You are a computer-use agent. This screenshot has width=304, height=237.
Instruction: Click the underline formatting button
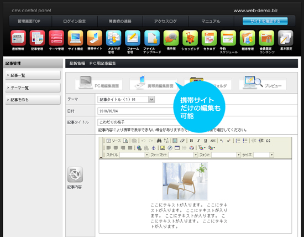(206, 141)
